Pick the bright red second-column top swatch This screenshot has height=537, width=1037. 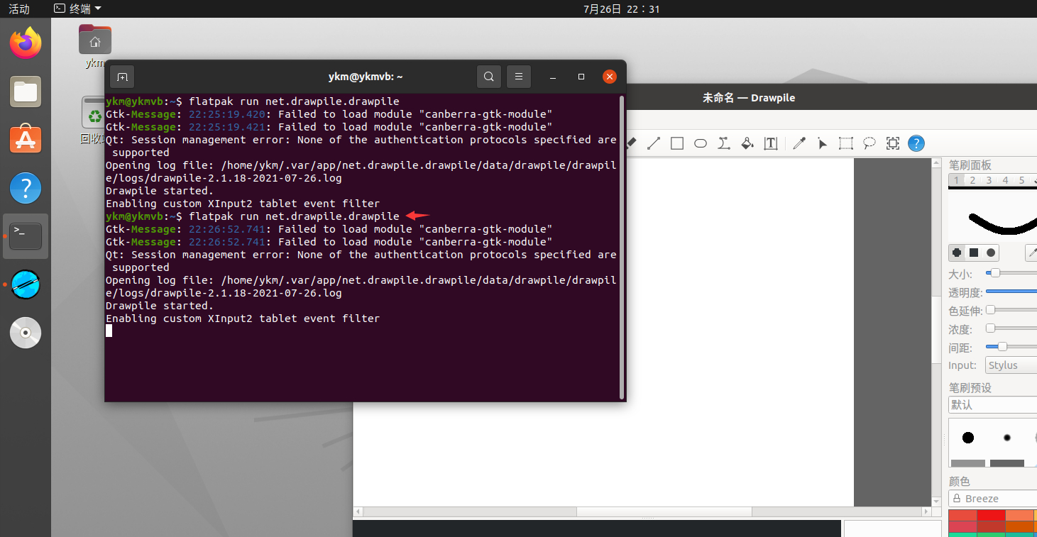[x=991, y=516]
